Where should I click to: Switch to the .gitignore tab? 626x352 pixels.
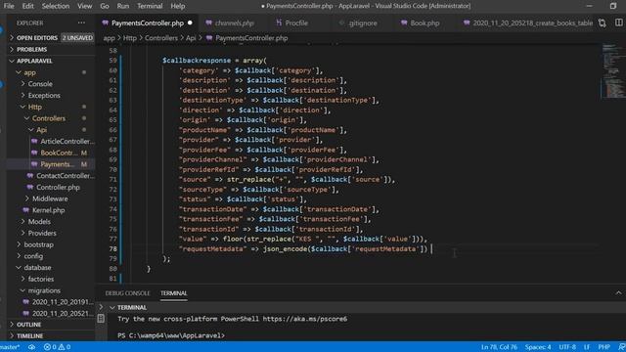click(363, 23)
